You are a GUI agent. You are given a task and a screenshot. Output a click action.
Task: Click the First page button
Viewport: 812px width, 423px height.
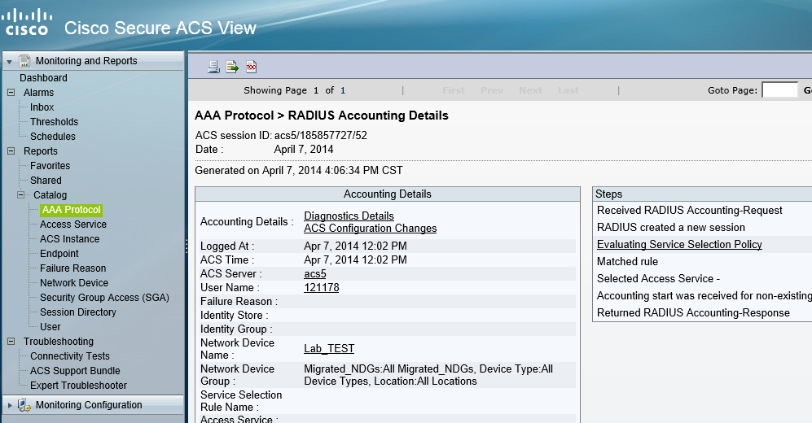tap(454, 90)
